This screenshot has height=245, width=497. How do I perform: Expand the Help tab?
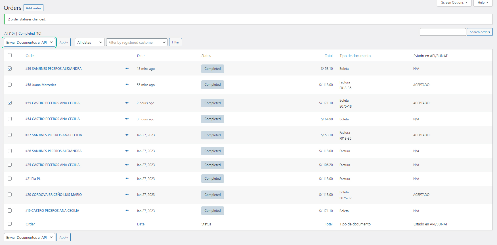(x=483, y=3)
